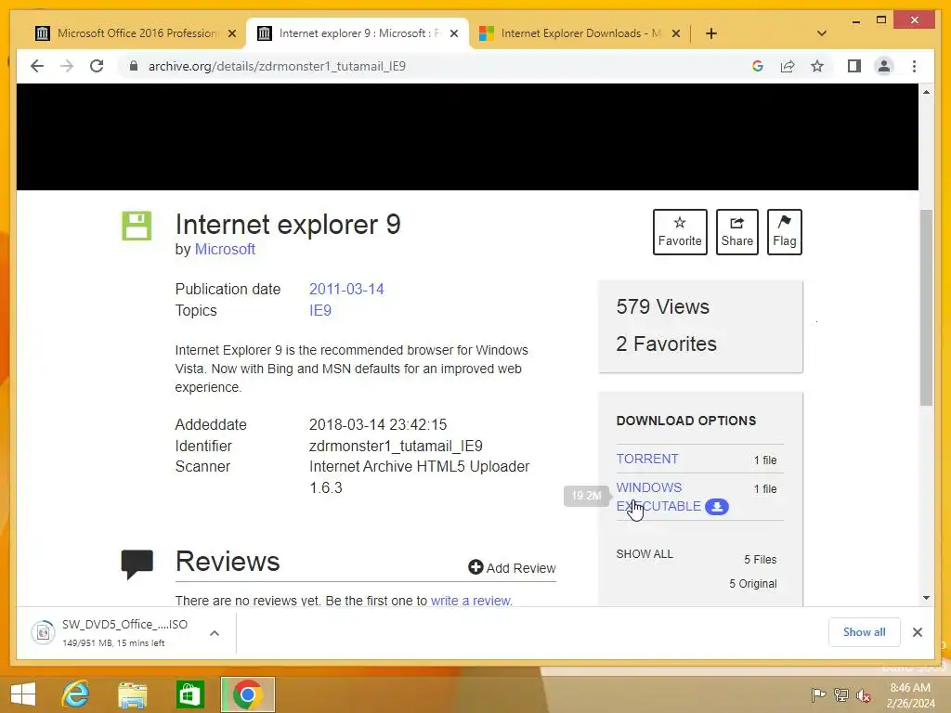The image size is (951, 713).
Task: Download via the TORRENT link
Action: (647, 459)
